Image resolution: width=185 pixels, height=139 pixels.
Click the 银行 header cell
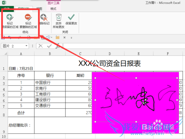click(50, 75)
